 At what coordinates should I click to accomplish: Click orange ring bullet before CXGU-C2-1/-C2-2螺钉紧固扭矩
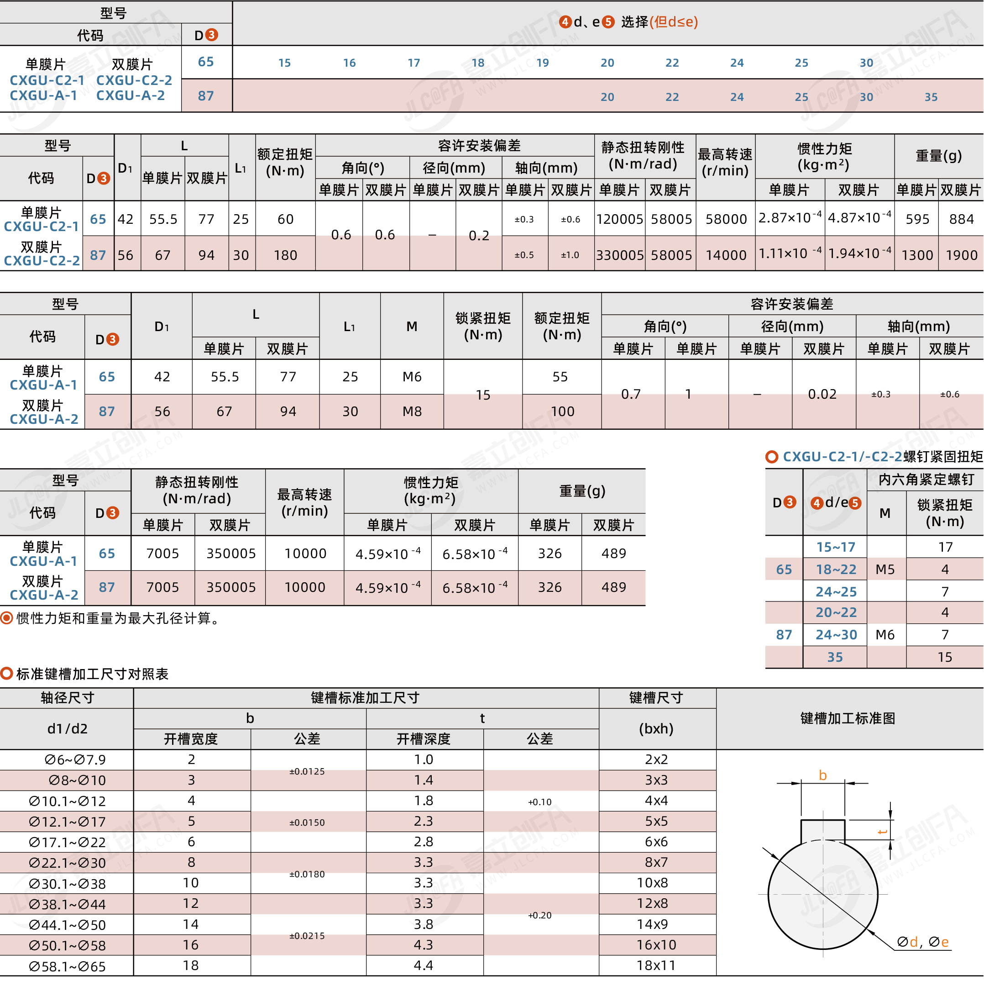(771, 457)
